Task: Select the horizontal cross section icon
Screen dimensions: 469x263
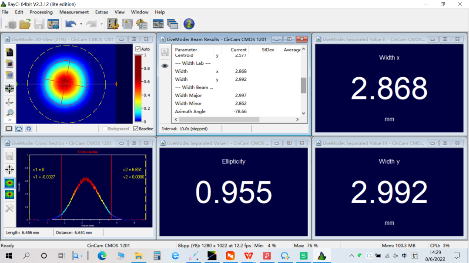Action: [9, 183]
